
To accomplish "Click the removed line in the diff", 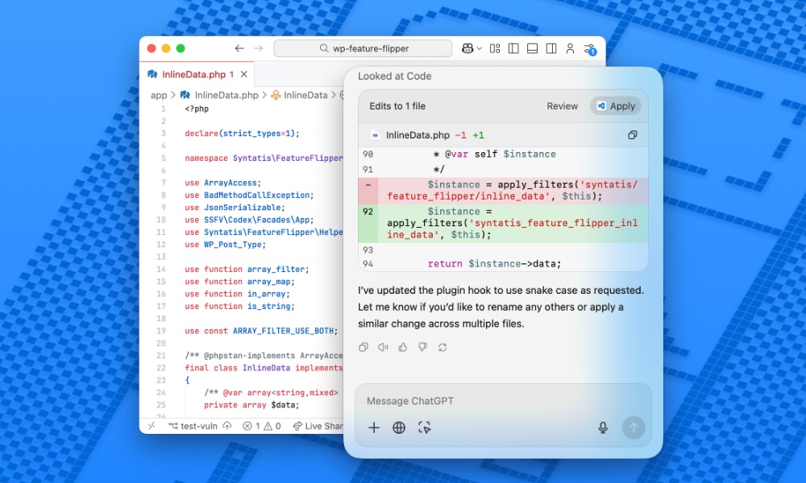I will tap(503, 191).
